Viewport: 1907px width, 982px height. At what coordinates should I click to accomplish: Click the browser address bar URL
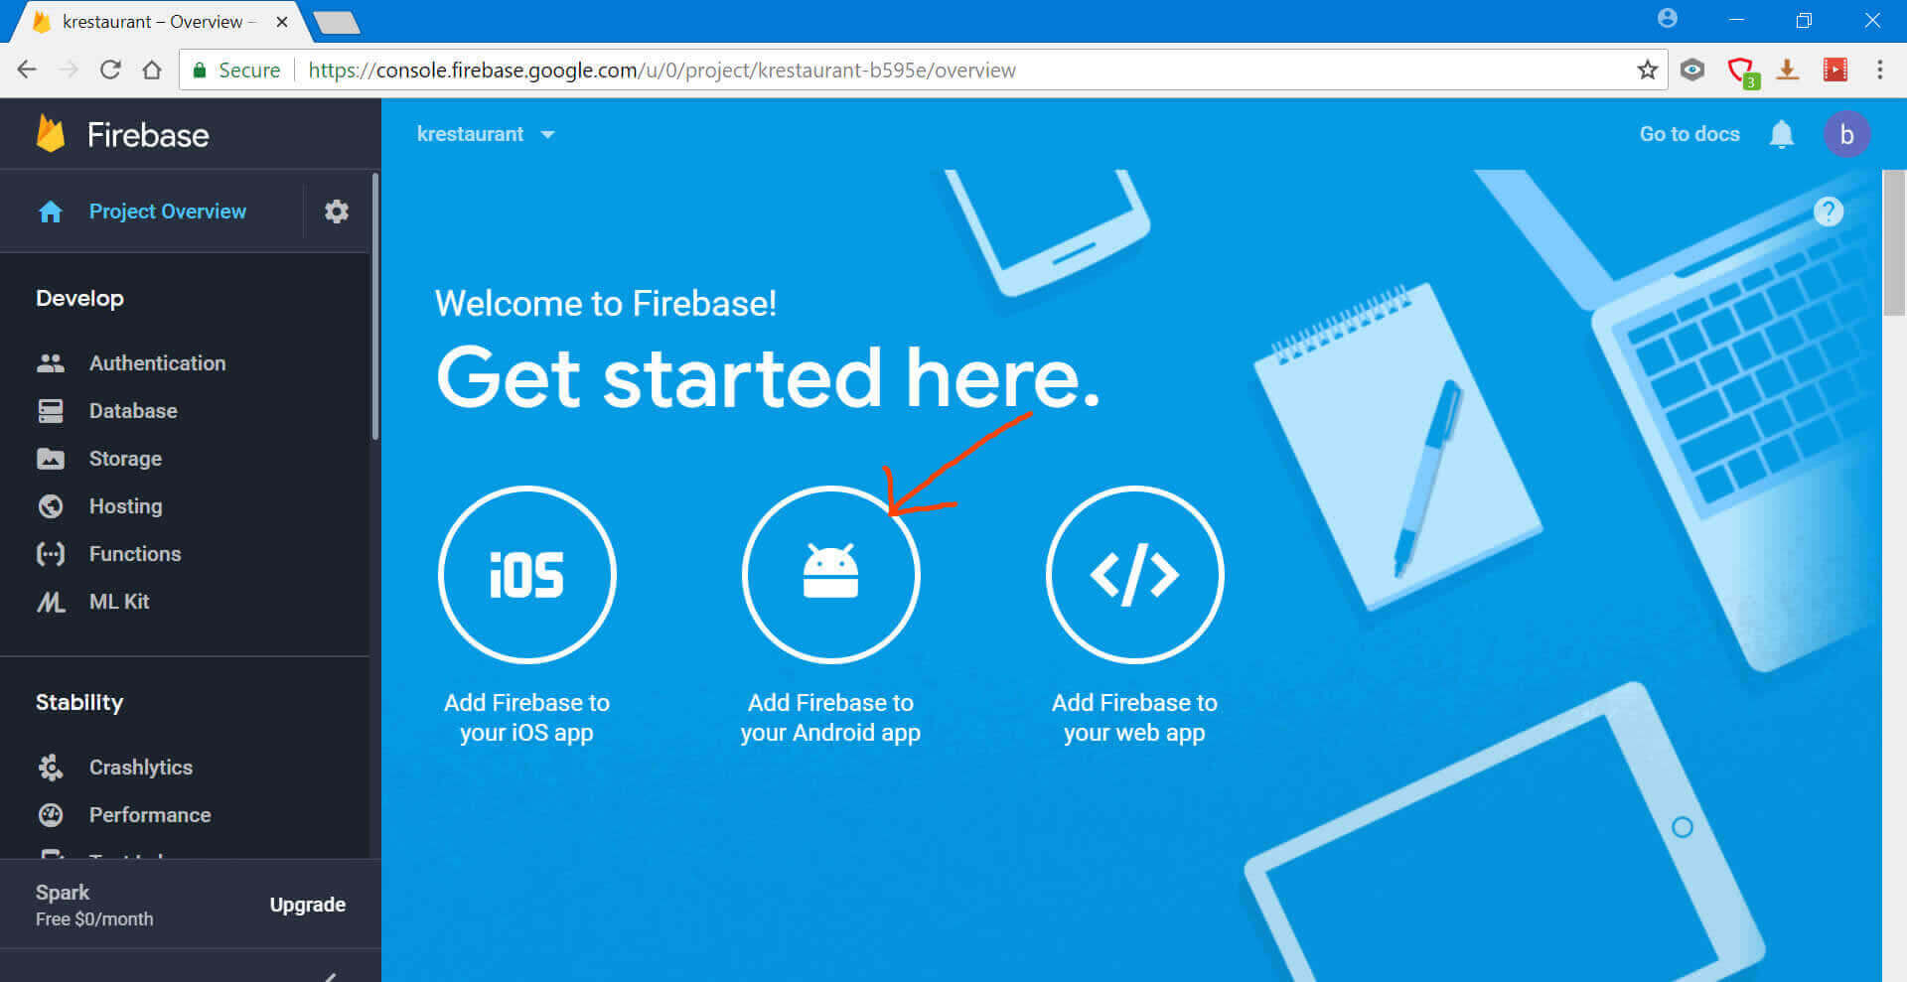click(661, 70)
